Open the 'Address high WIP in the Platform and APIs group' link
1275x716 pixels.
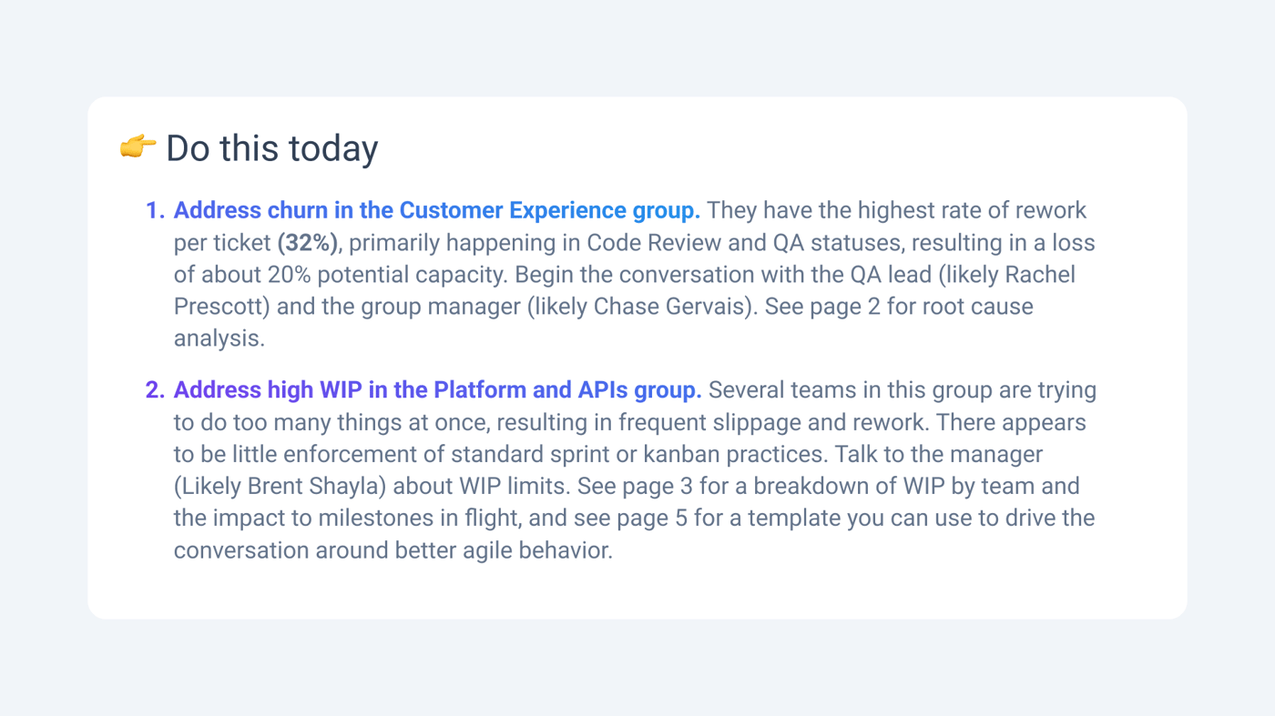click(437, 389)
